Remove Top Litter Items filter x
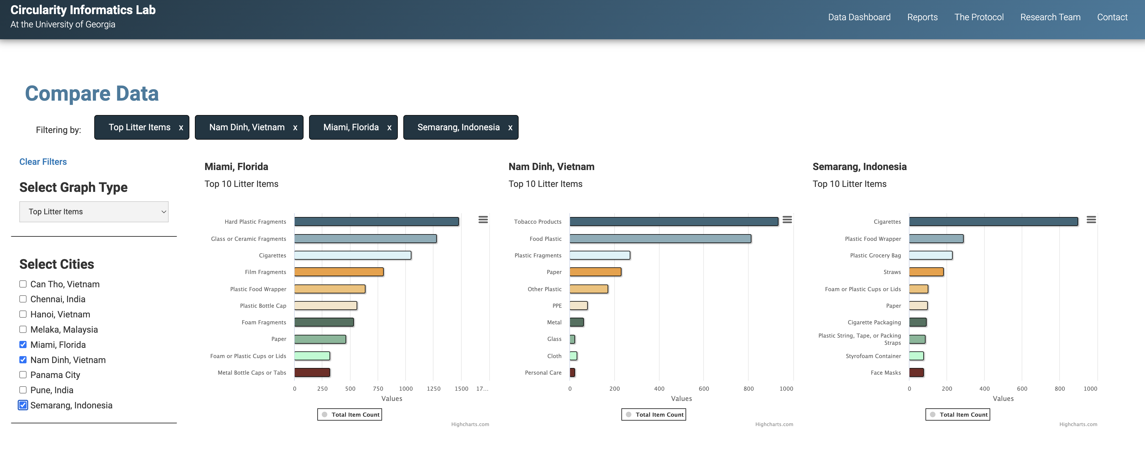 (x=181, y=128)
